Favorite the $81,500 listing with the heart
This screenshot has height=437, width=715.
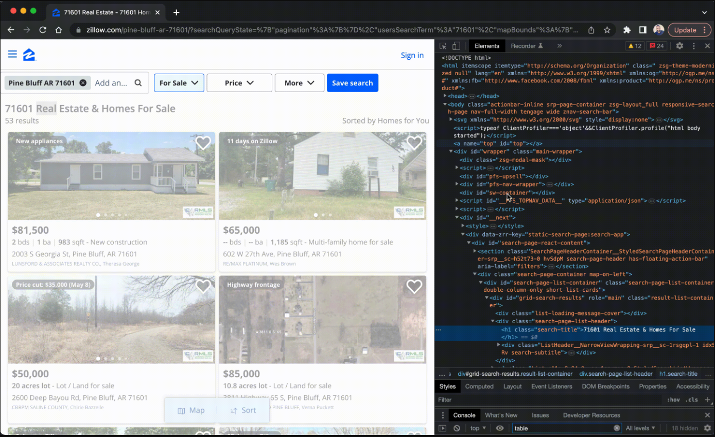203,143
